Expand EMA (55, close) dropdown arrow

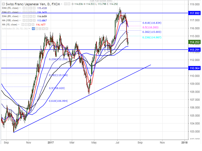coord(20,8)
